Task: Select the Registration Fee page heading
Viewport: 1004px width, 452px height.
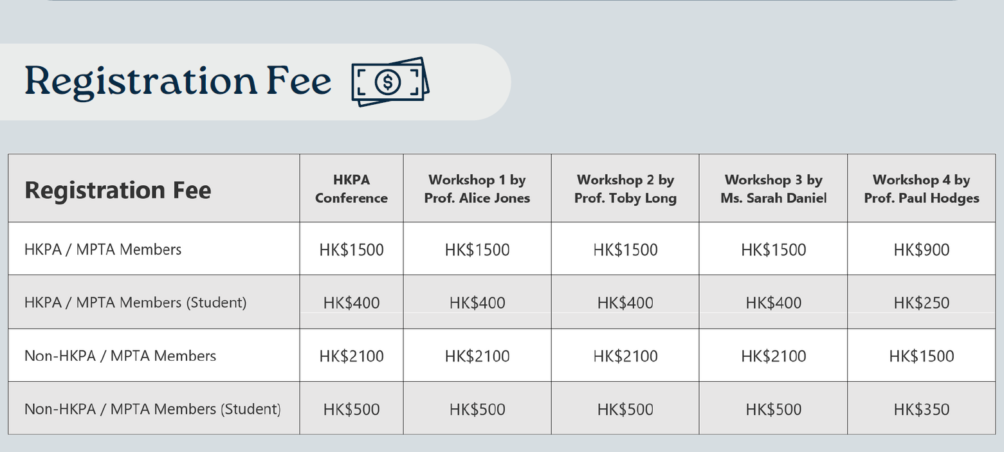Action: click(178, 81)
